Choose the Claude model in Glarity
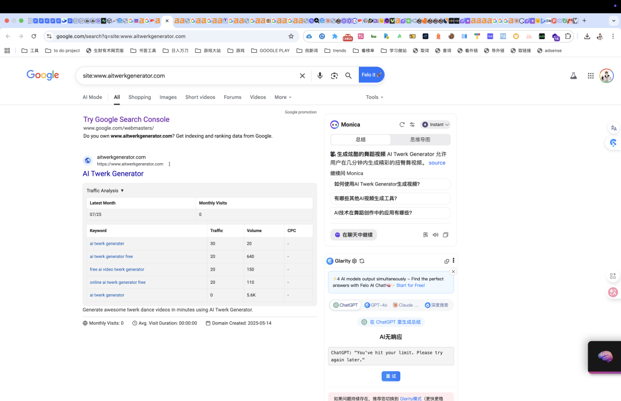Screen dimensions: 621x401 pyautogui.click(x=405, y=305)
